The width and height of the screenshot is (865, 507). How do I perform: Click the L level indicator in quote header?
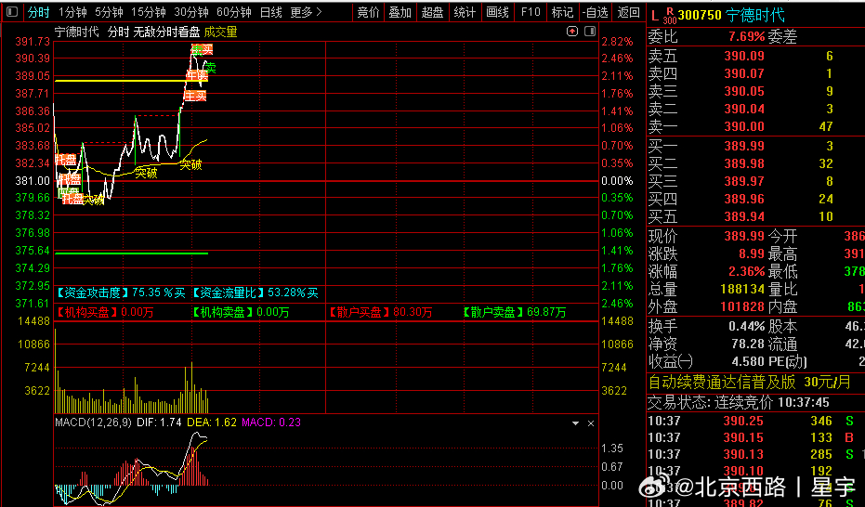[x=655, y=16]
